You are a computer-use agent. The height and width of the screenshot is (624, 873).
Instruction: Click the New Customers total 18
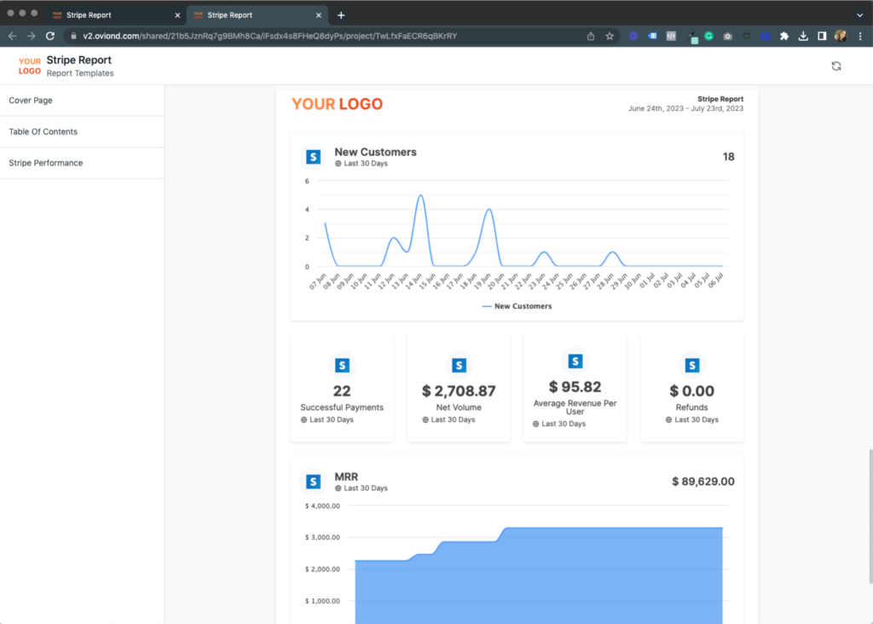(728, 157)
